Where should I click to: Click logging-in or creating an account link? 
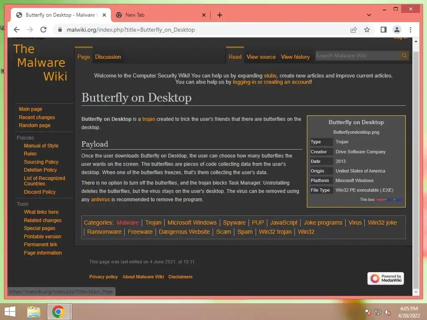coord(271,82)
